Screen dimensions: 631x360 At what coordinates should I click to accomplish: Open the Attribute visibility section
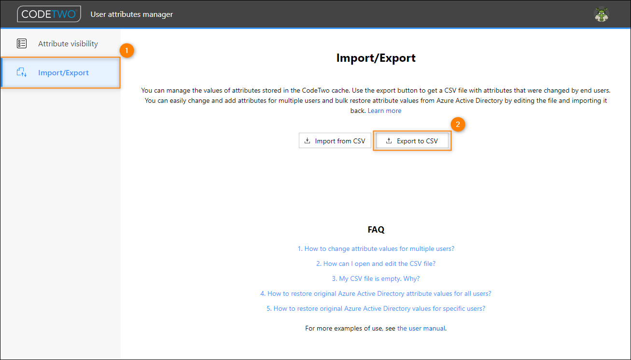60,43
